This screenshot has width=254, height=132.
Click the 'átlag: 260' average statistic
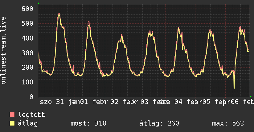click(x=159, y=123)
